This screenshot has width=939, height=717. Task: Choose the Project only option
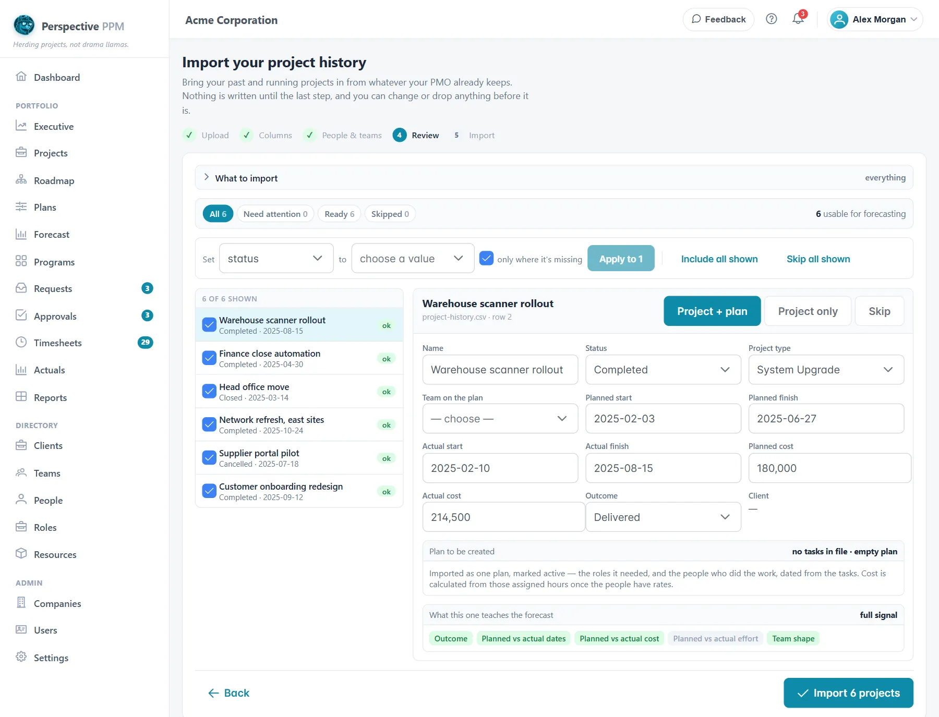pos(808,311)
